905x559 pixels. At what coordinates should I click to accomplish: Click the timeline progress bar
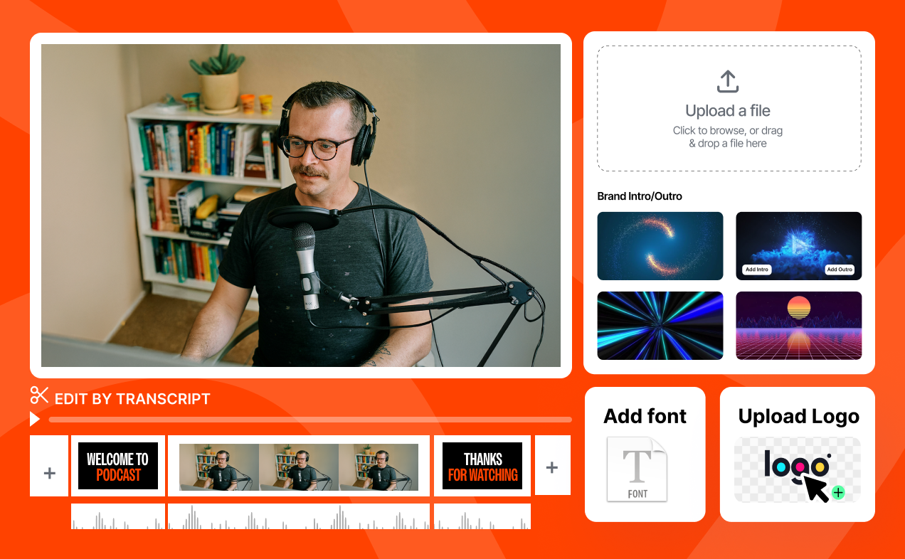tap(309, 420)
